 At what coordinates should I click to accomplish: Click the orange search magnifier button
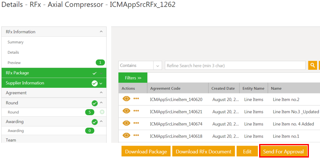313,65
